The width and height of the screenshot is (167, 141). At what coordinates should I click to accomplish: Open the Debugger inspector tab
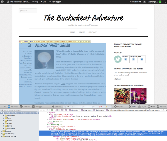point(37,107)
